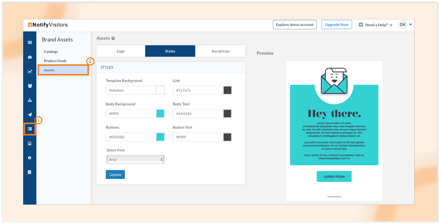Open the campaigns paper plane icon
The width and height of the screenshot is (440, 224).
click(x=30, y=114)
